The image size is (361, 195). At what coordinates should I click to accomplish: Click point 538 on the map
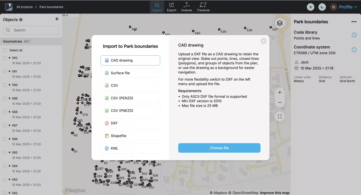click(245, 28)
